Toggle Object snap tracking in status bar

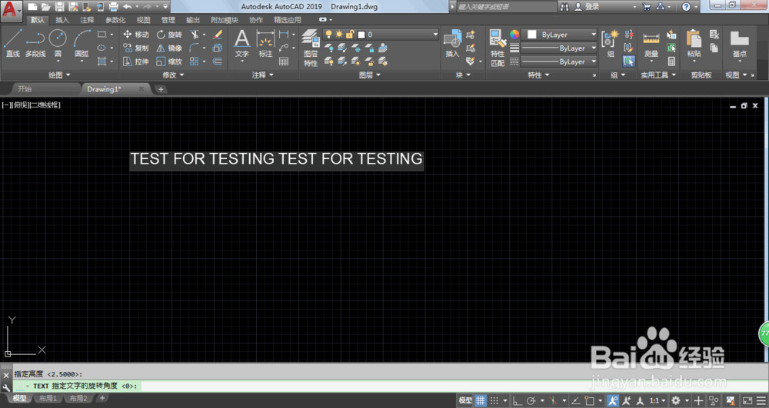576,400
